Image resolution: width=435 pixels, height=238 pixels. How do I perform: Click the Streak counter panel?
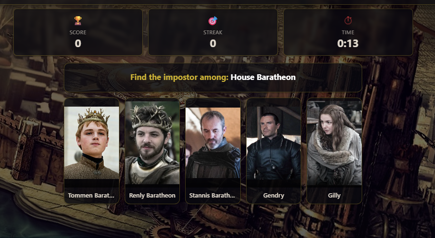pos(213,32)
